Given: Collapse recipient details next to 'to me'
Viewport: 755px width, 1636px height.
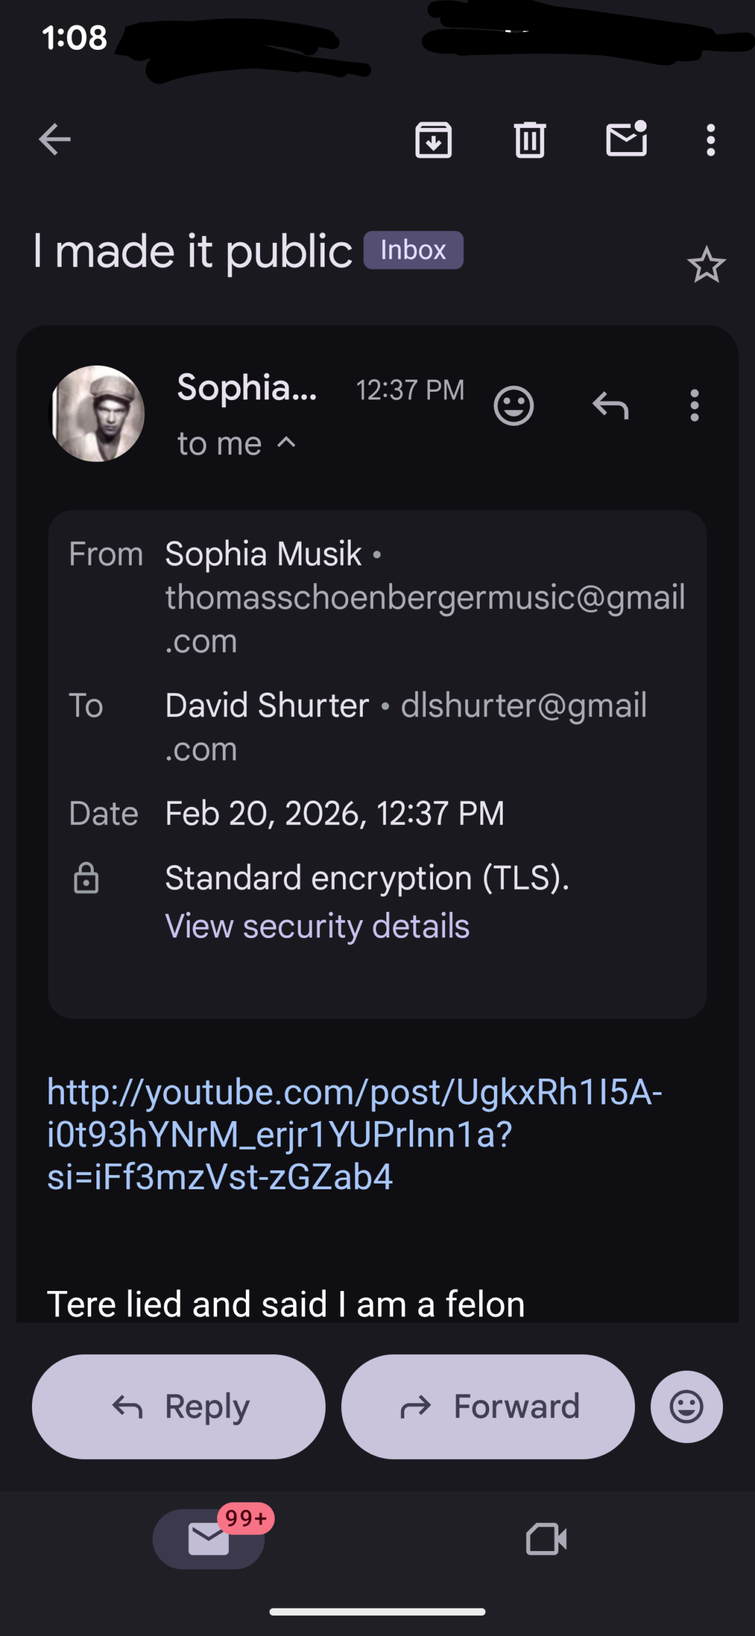Looking at the screenshot, I should pos(287,442).
